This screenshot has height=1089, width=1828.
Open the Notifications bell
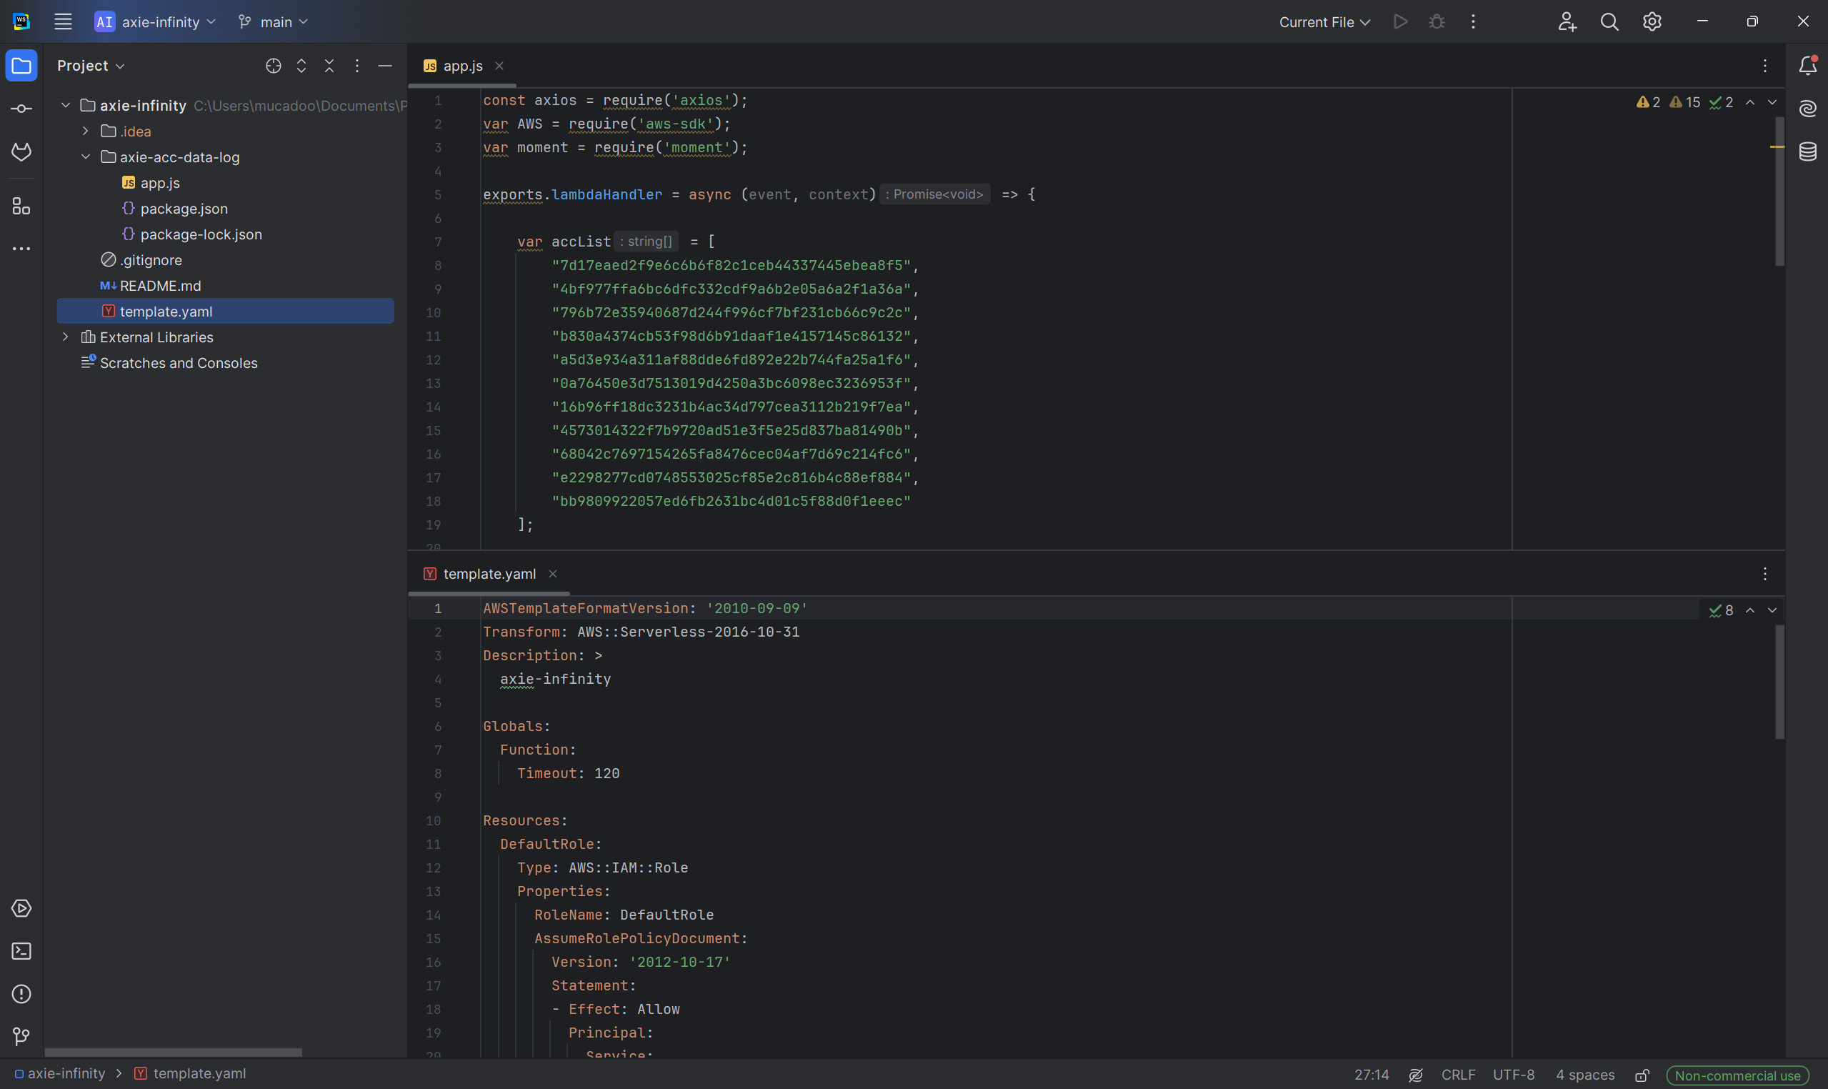pos(1807,66)
